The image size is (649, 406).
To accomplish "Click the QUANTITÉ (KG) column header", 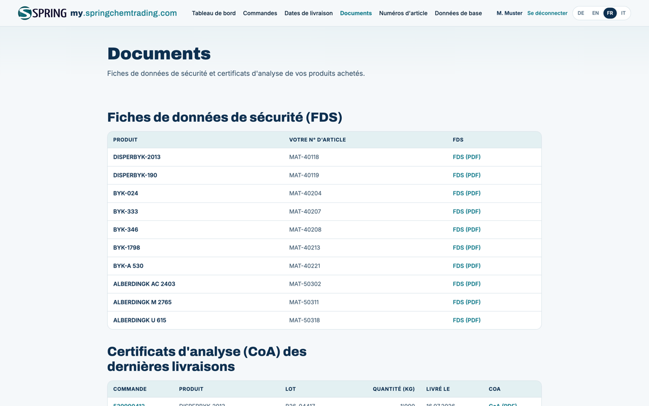I will tap(394, 389).
